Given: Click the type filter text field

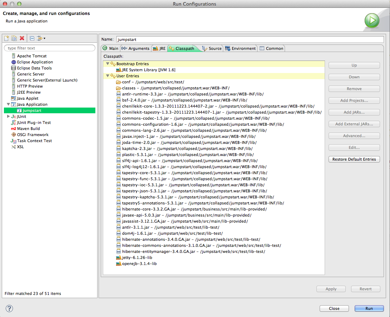Looking at the screenshot, I should tap(50, 48).
